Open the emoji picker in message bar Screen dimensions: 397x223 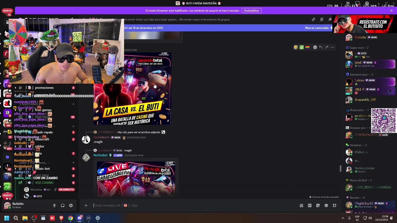coord(326,205)
